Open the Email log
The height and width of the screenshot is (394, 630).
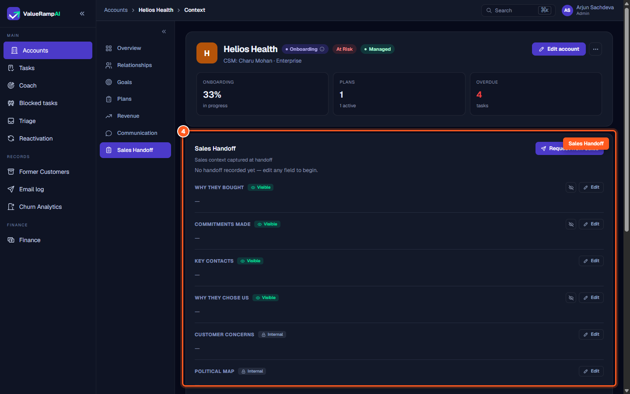(x=48, y=189)
